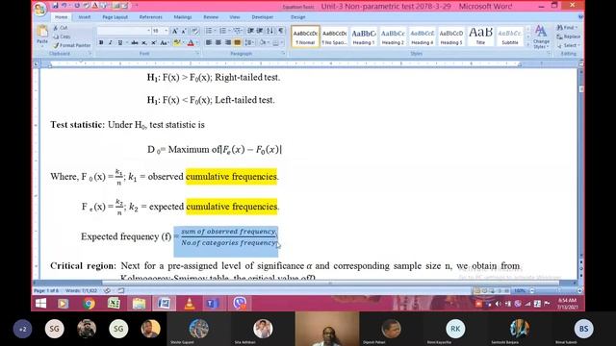The width and height of the screenshot is (616, 346).
Task: Open Change Styles options
Action: click(x=541, y=37)
